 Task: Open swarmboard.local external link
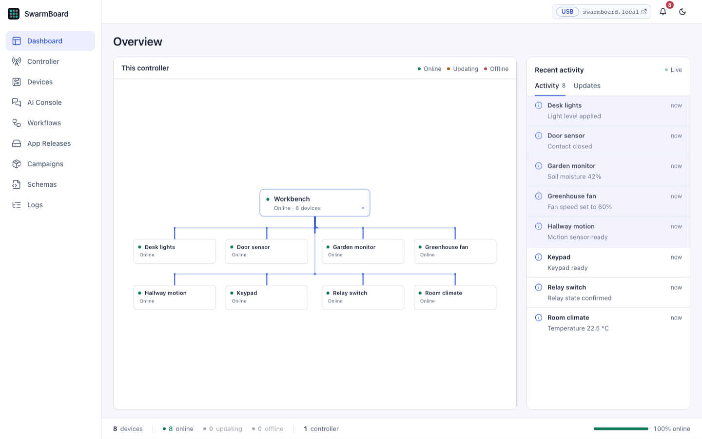615,12
